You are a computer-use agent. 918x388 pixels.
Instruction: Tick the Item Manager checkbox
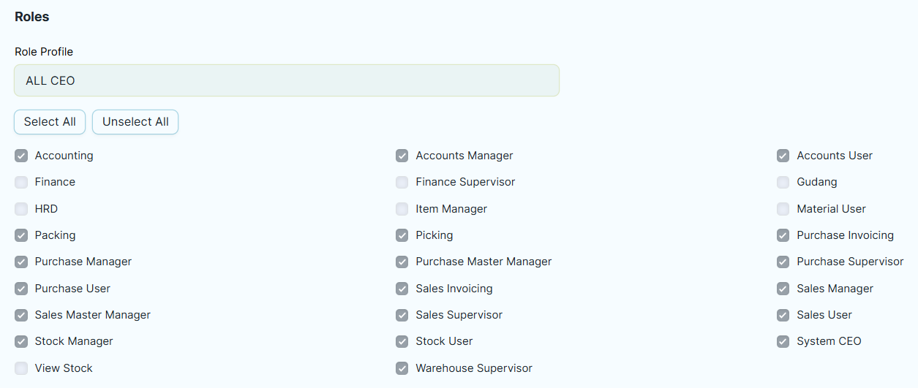tap(402, 209)
